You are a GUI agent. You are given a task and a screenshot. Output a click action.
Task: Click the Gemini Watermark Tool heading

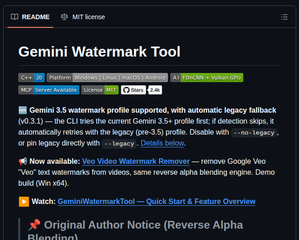(99, 52)
